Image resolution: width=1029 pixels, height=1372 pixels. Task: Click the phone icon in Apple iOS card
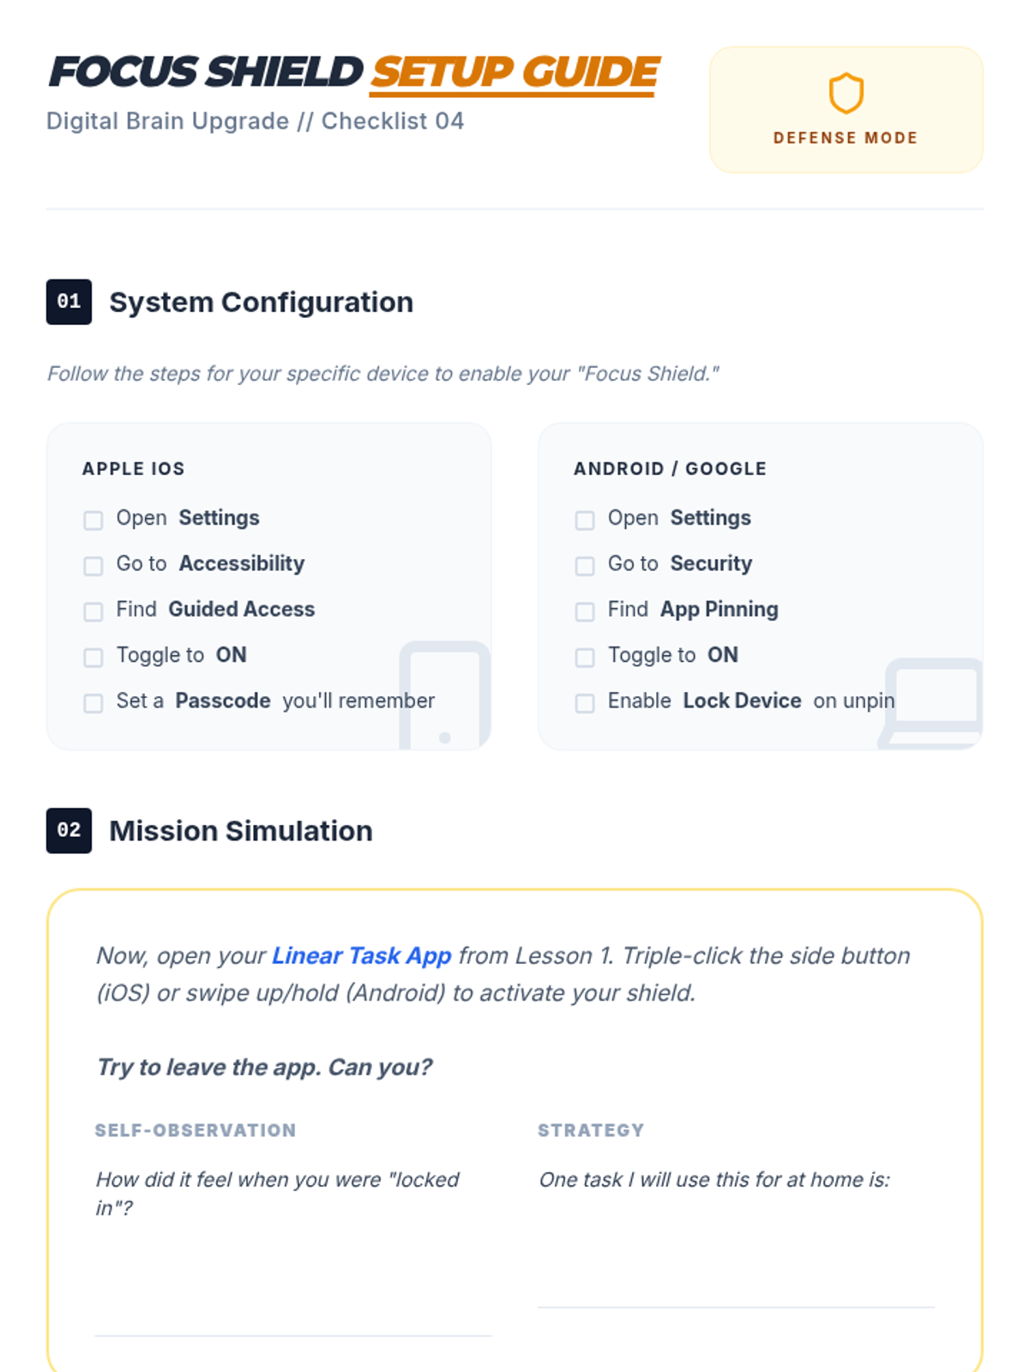pyautogui.click(x=445, y=695)
